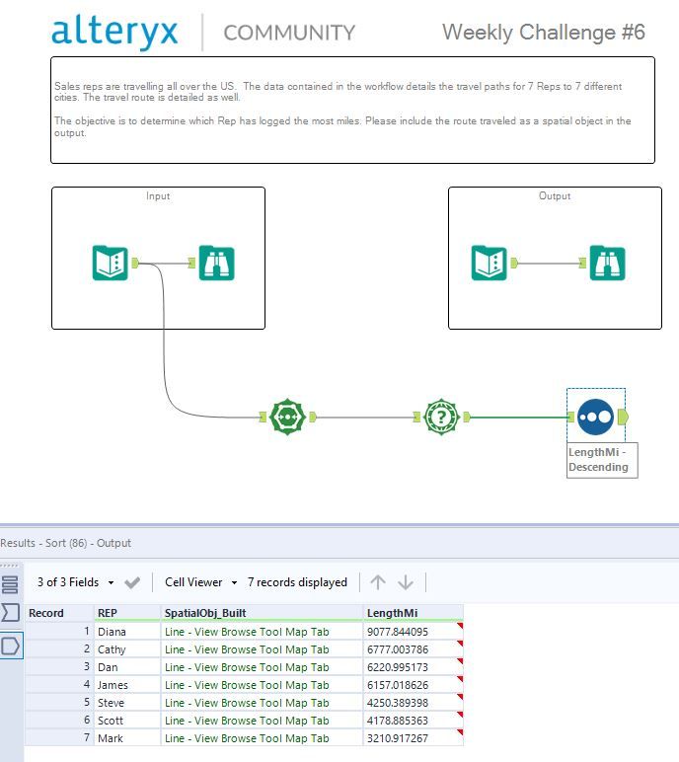Select the Spatial Info tool
Image resolution: width=679 pixels, height=762 pixels.
[x=441, y=417]
